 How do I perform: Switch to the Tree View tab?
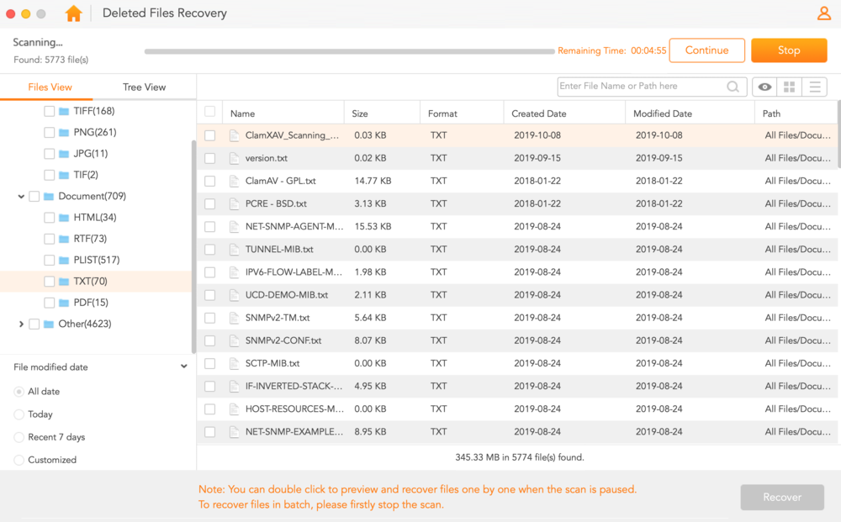[145, 87]
